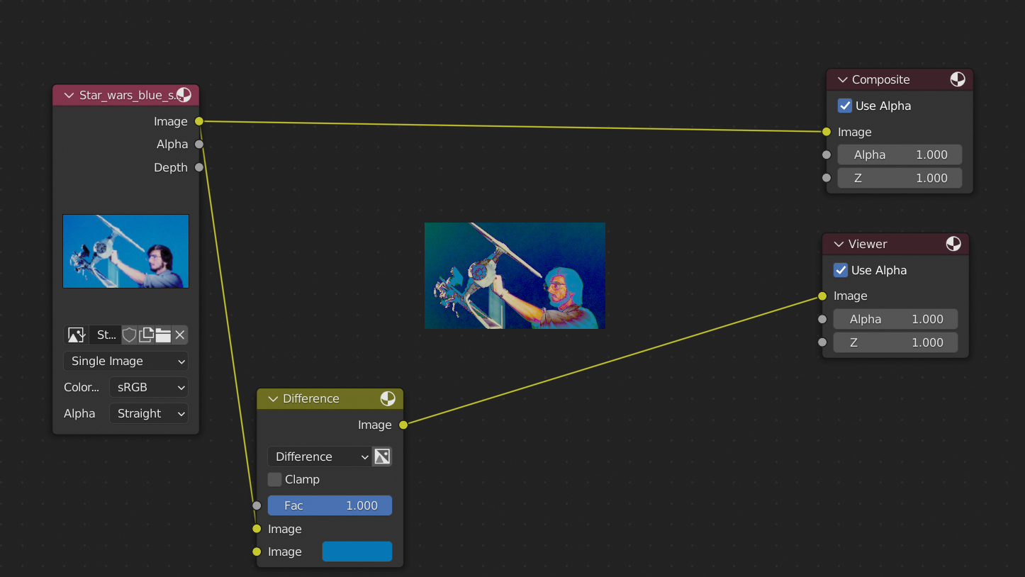Toggle preview sphere icon on the Composite node header
The width and height of the screenshot is (1025, 577).
click(958, 79)
